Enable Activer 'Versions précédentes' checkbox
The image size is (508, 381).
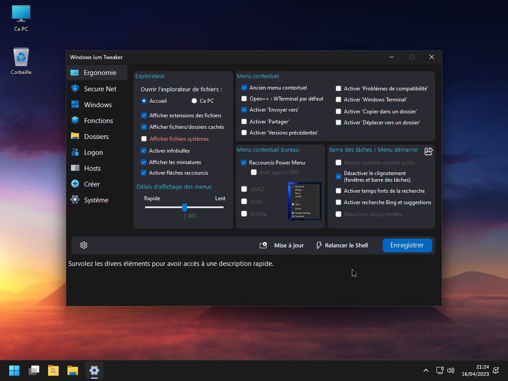pyautogui.click(x=244, y=132)
